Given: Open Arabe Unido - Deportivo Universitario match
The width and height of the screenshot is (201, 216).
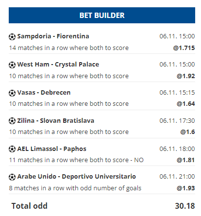Looking at the screenshot, I should pos(77,177).
